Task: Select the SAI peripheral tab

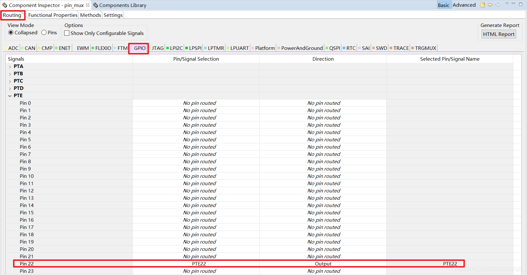Action: (x=364, y=48)
